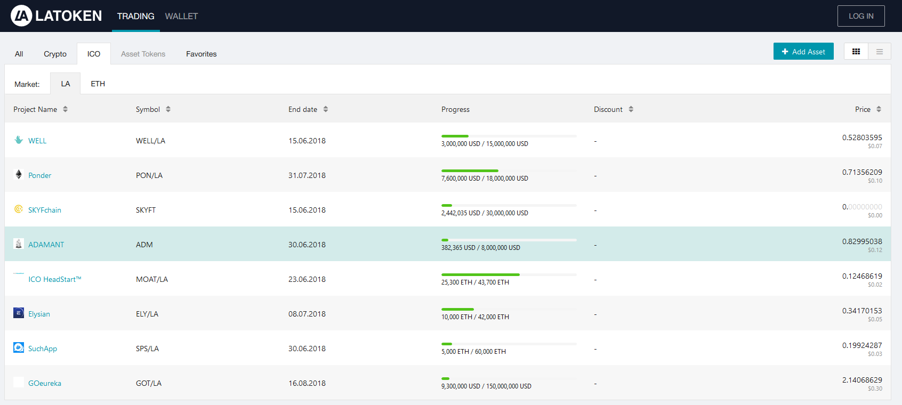Click the 5,000 ETH / 60,000 ETH text
Viewport: 902px width, 405px height.
point(474,352)
